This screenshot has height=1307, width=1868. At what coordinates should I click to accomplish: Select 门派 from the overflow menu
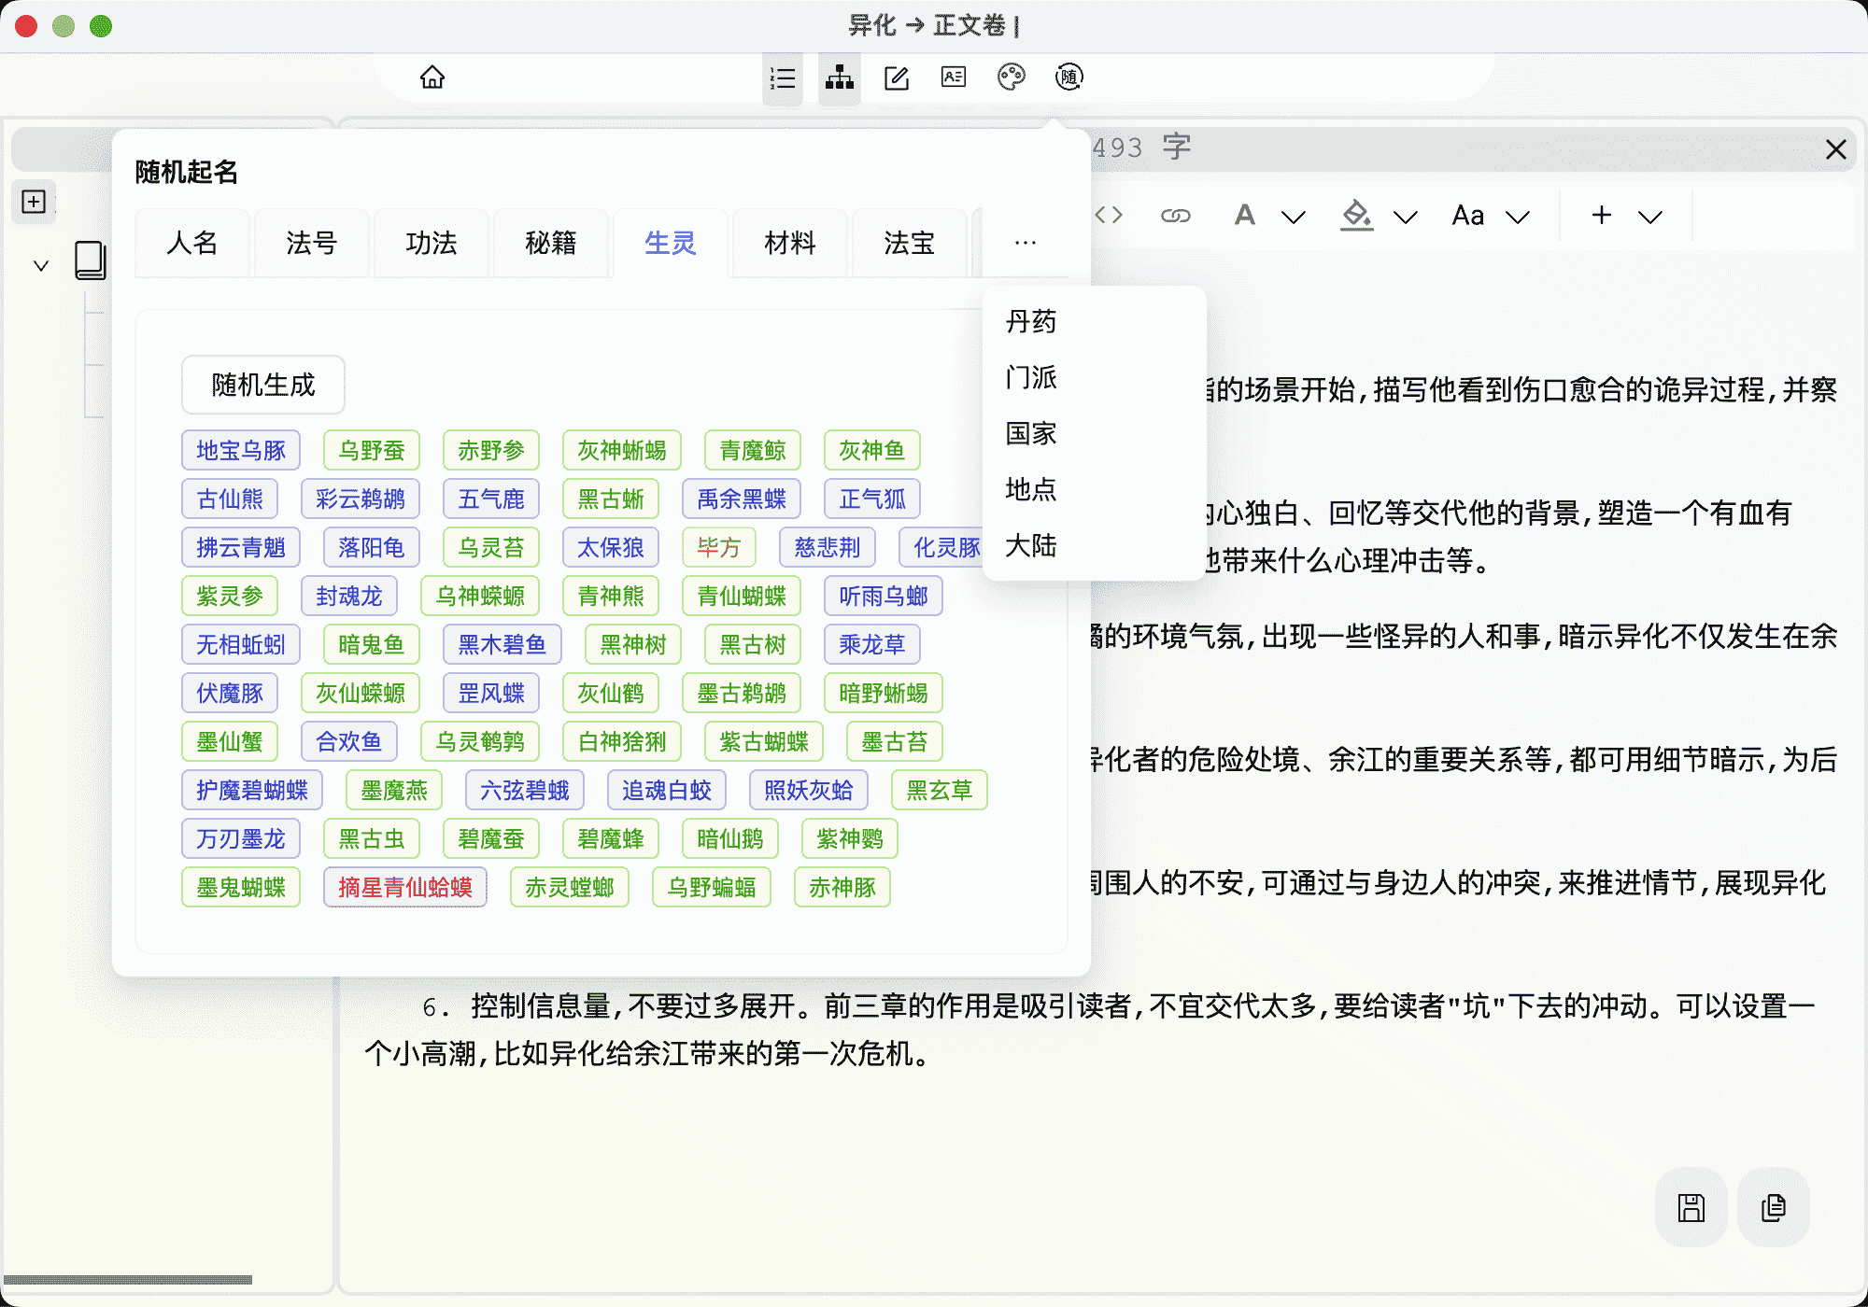[1031, 378]
